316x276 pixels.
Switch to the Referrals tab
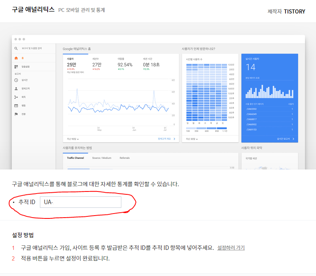[x=125, y=158]
